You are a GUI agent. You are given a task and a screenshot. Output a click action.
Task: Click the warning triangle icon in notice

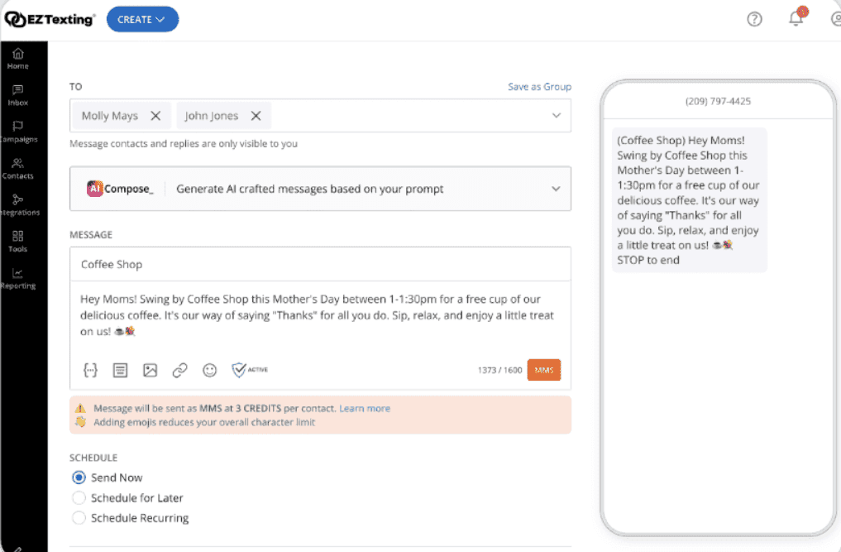pyautogui.click(x=80, y=408)
